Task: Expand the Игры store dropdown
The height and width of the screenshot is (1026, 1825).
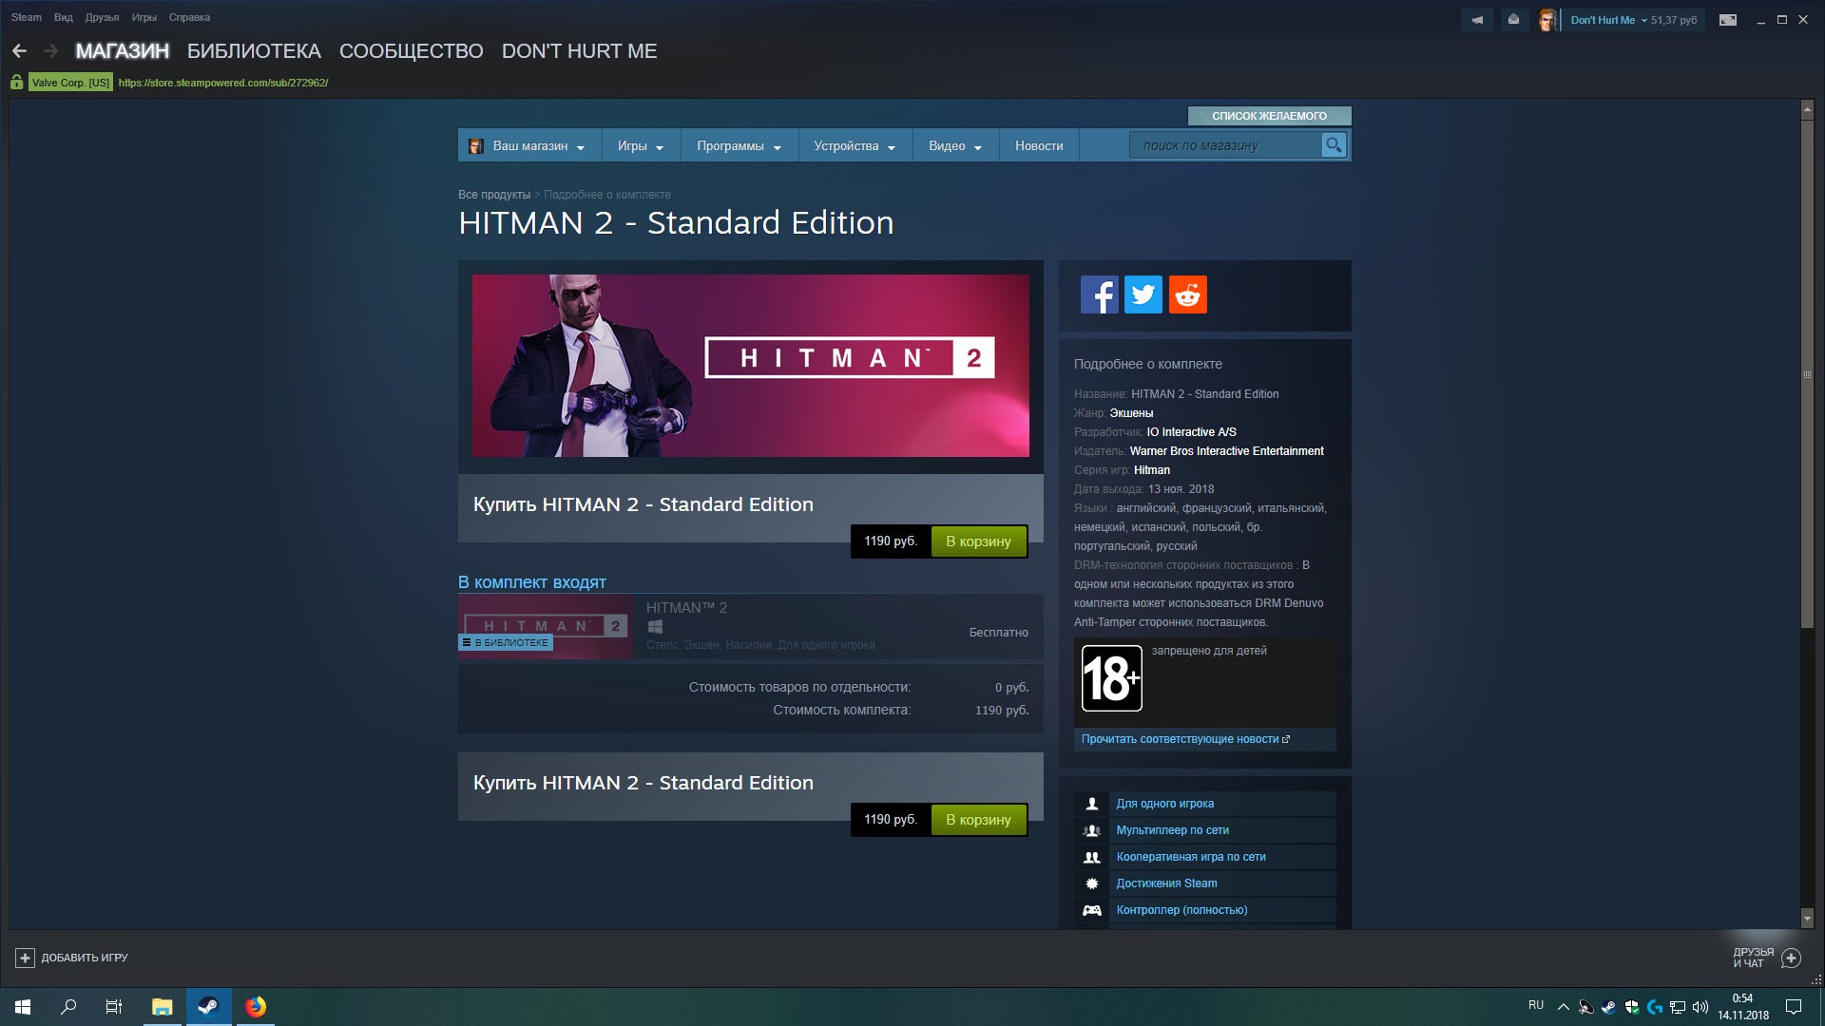Action: 640,146
